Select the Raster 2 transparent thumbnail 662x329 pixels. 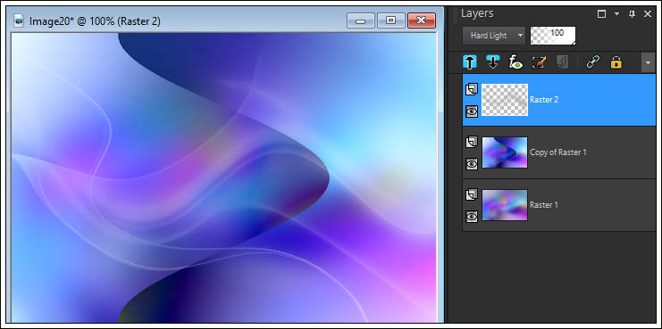coord(505,100)
